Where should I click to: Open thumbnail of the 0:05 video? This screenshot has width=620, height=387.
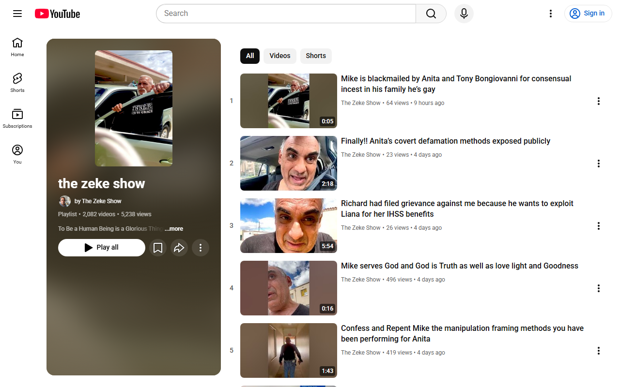(289, 101)
